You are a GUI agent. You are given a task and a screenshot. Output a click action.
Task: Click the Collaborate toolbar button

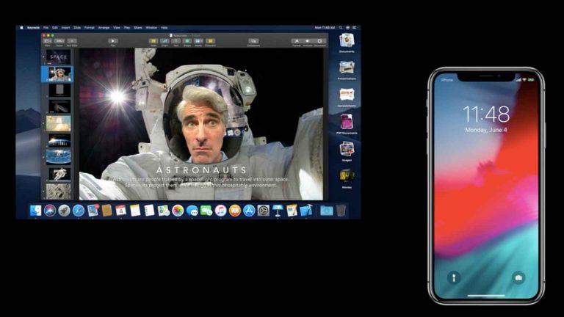[x=253, y=41]
